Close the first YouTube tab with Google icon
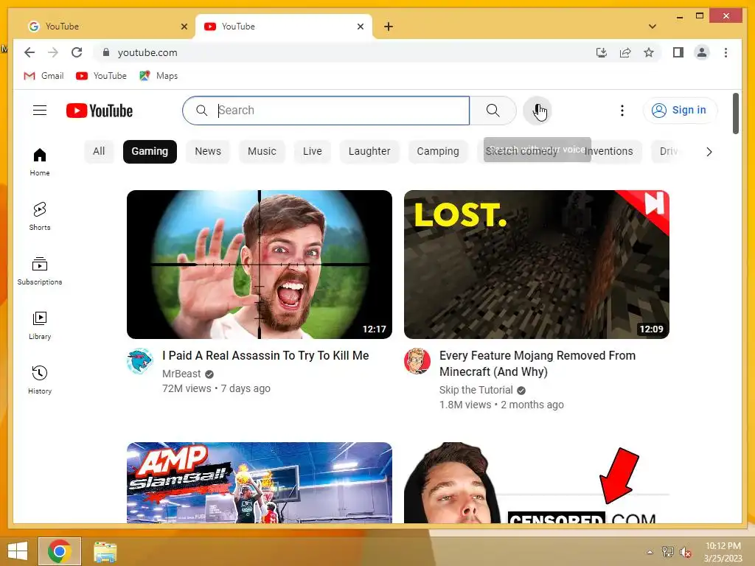 [x=184, y=27]
